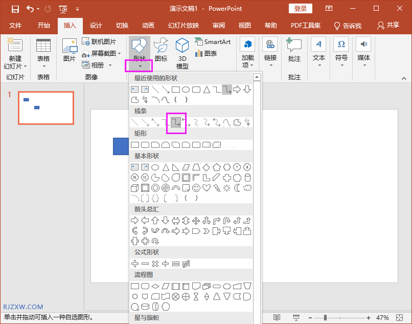Open the 3D 模型 tool
The width and height of the screenshot is (412, 324).
pyautogui.click(x=182, y=54)
